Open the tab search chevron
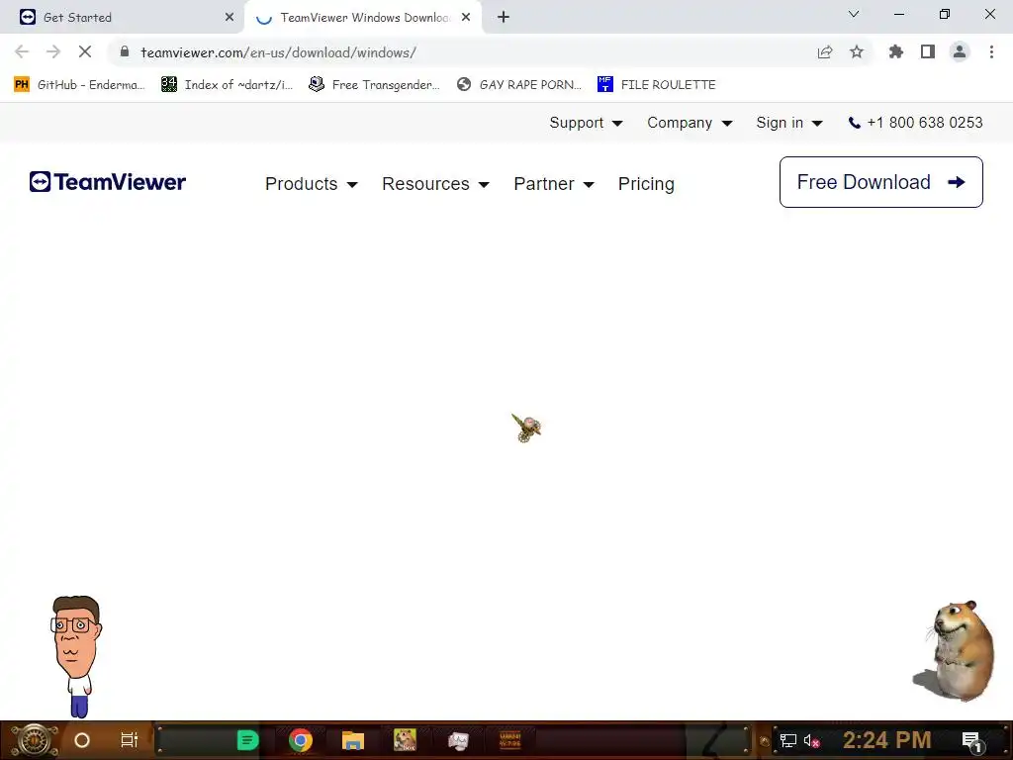 click(x=854, y=14)
